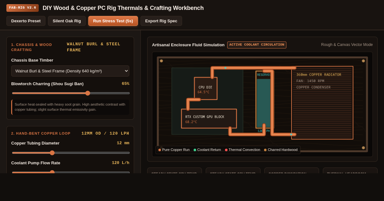Image resolution: width=384 pixels, height=201 pixels.
Task: Click the 'Copper Tubing Diameter' label
Action: point(35,143)
